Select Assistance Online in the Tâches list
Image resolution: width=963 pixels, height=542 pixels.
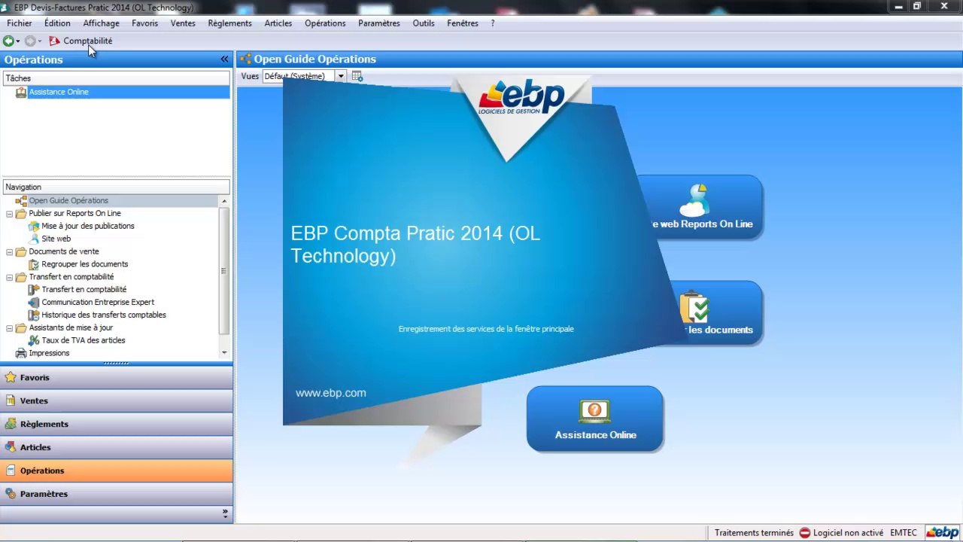pos(59,92)
